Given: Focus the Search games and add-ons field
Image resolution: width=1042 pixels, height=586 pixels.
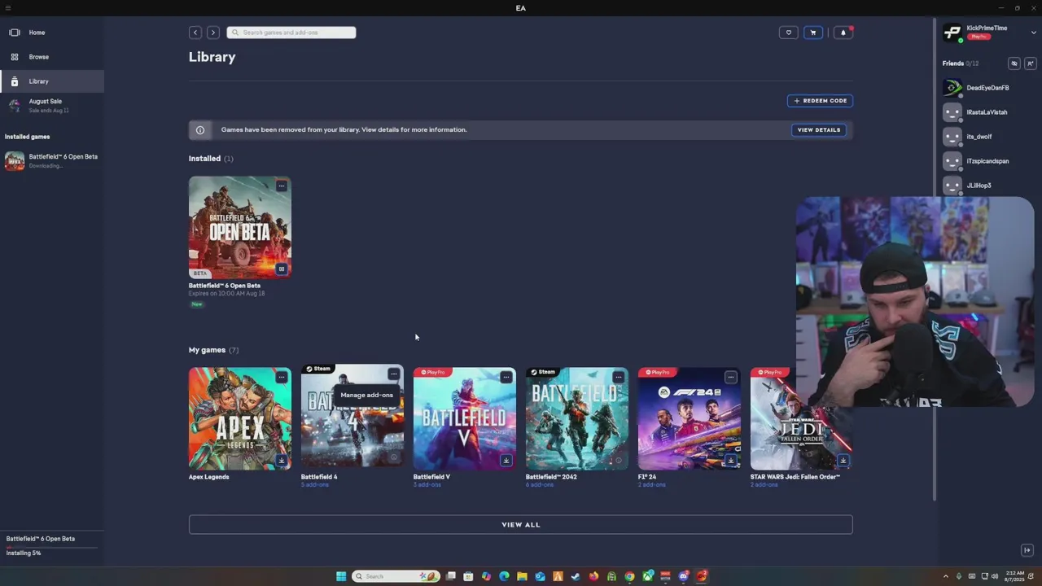Looking at the screenshot, I should tap(291, 33).
